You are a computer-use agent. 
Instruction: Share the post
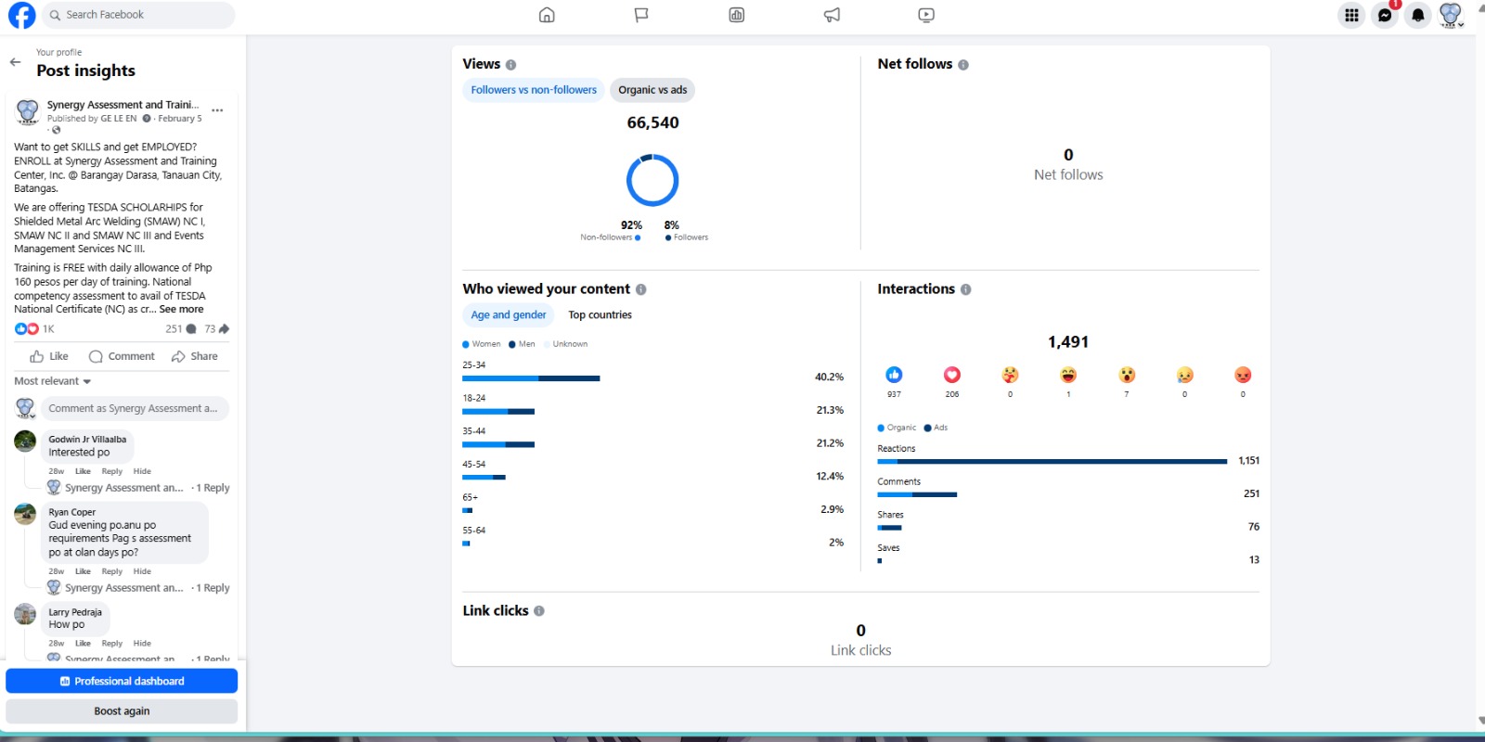coord(195,356)
